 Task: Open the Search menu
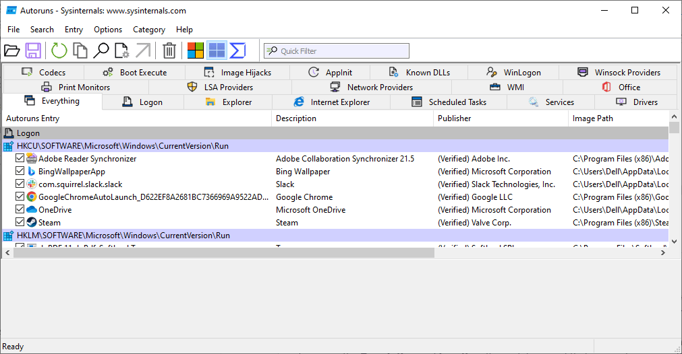click(x=42, y=30)
